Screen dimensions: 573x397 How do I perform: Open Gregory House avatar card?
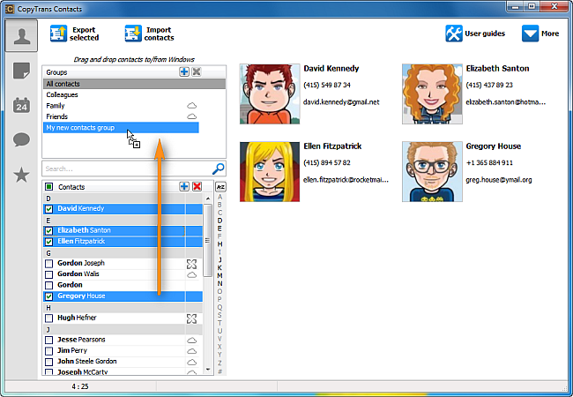432,172
